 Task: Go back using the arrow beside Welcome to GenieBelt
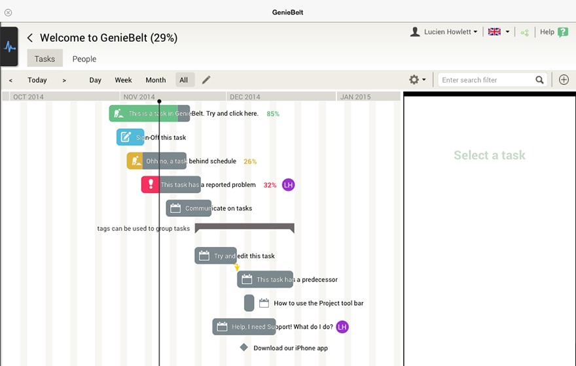(30, 38)
